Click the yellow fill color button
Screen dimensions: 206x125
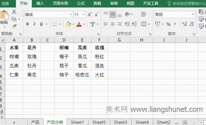click(x=68, y=24)
